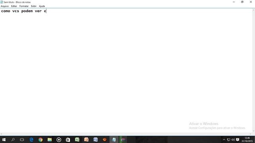The height and width of the screenshot is (143, 255).
Task: Open PowerPoint from the taskbar
Action: [x=86, y=139]
